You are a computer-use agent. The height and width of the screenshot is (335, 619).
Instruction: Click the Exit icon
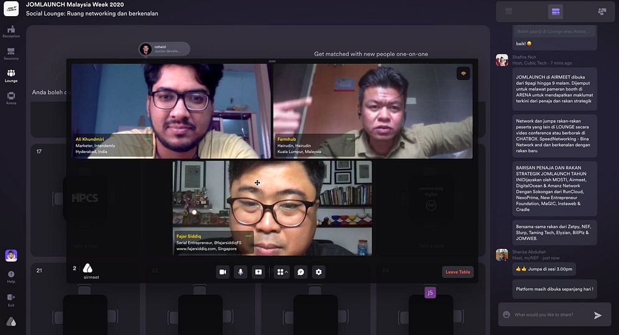pos(11,300)
